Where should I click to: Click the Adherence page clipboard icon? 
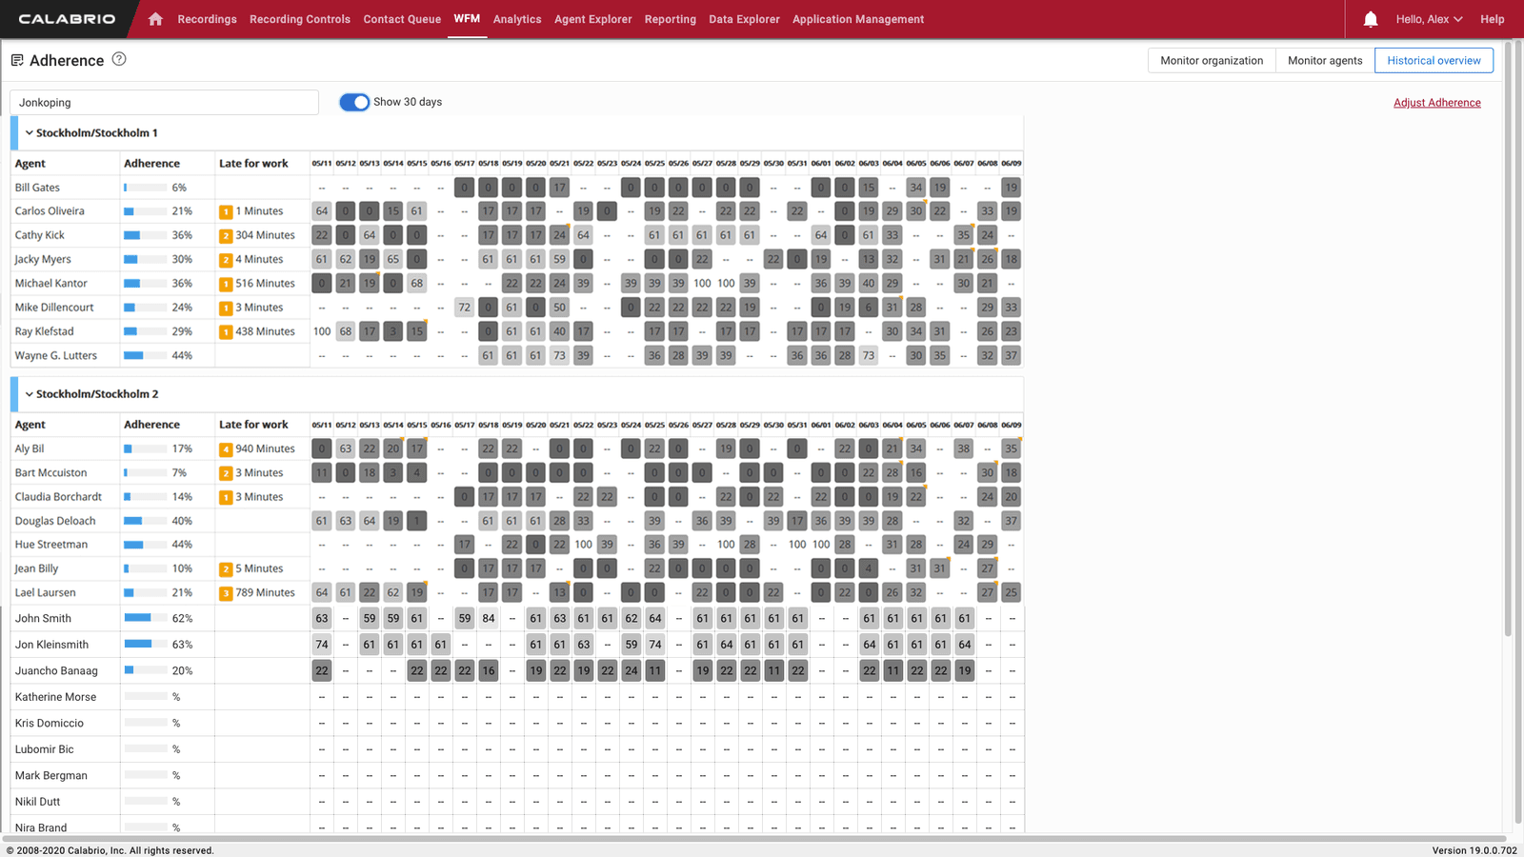click(x=17, y=59)
